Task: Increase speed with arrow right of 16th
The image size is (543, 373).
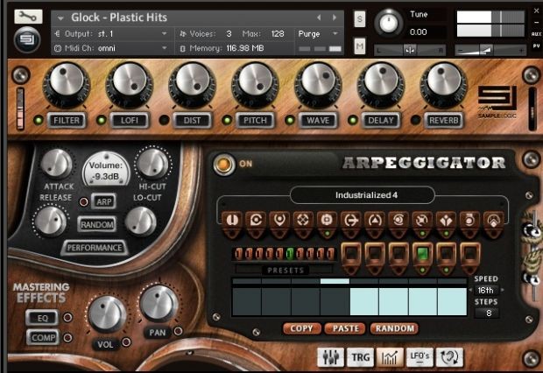Action: [503, 290]
